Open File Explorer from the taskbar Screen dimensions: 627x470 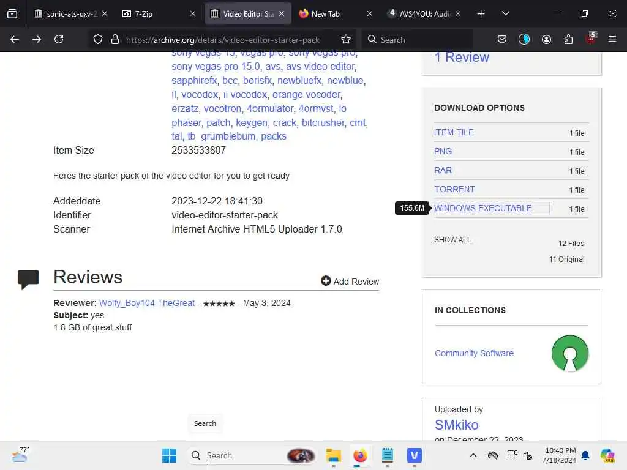click(333, 455)
